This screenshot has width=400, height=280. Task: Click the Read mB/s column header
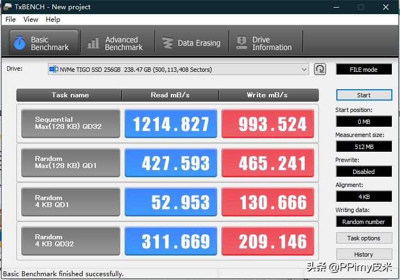(x=170, y=95)
